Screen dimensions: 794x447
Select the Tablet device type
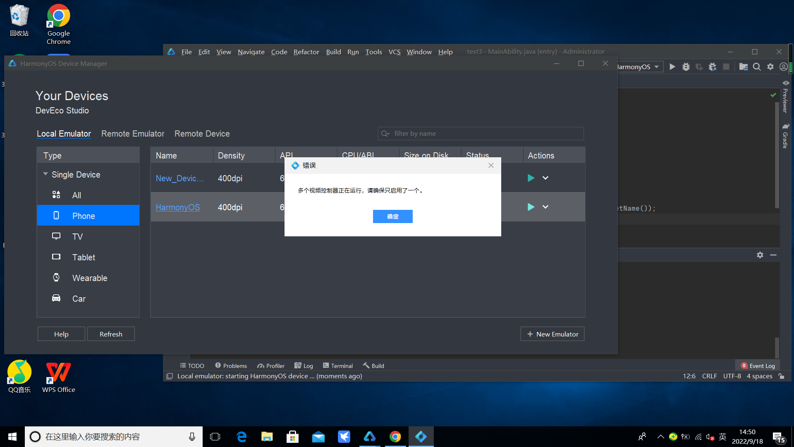[88, 257]
